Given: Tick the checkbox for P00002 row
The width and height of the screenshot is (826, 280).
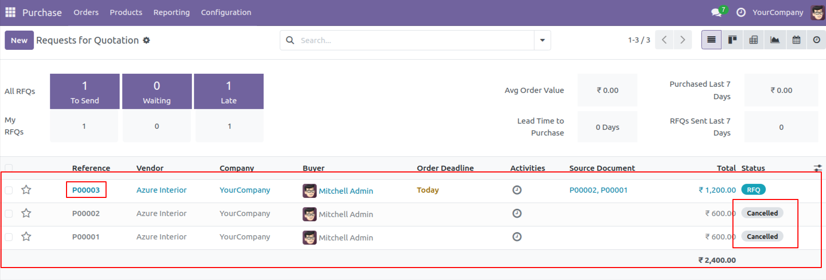Looking at the screenshot, I should [x=9, y=214].
